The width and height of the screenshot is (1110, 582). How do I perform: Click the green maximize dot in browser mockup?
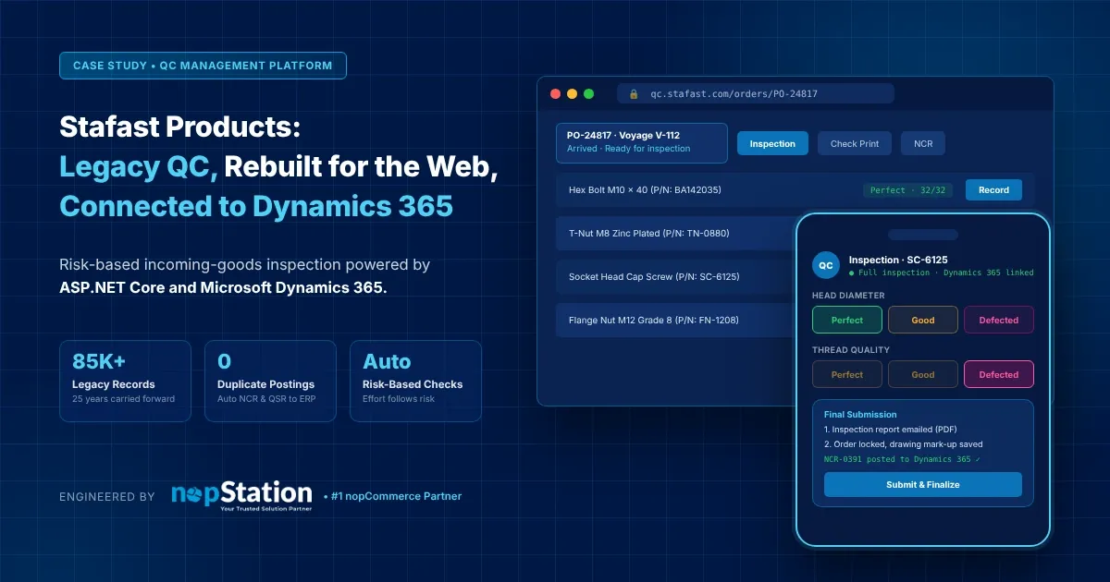[x=589, y=93]
